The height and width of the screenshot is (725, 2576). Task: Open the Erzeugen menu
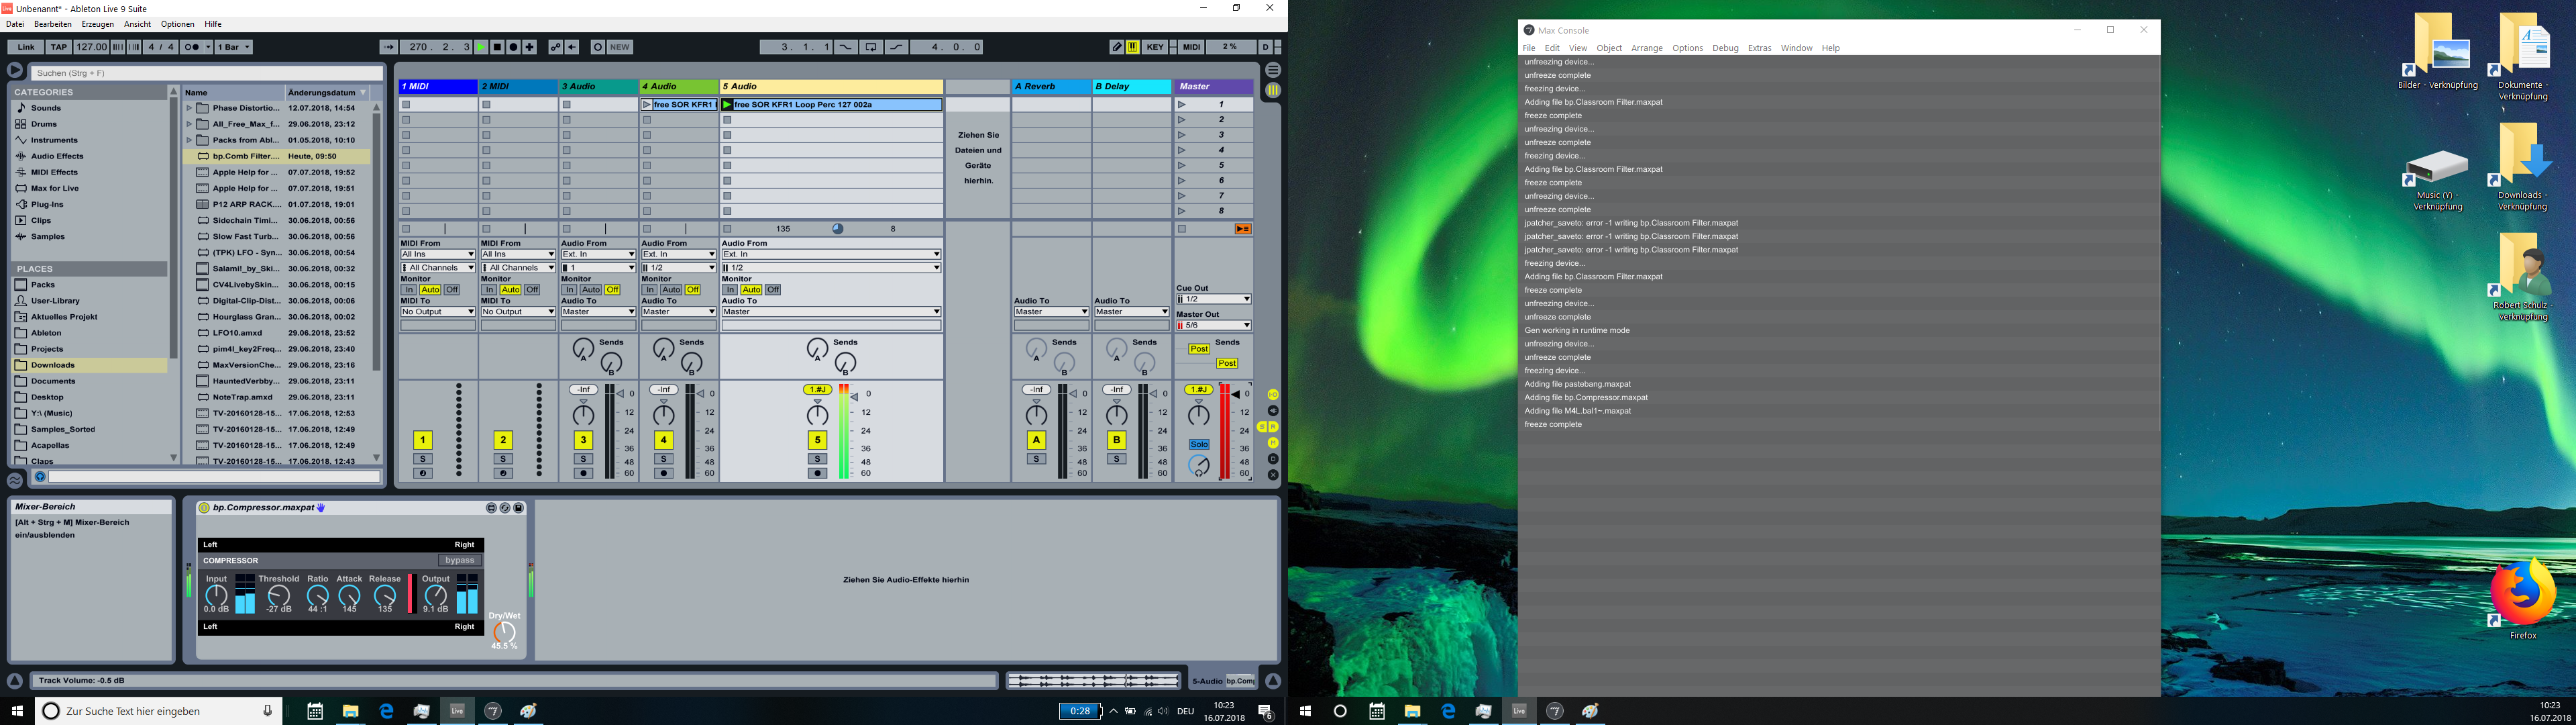click(x=97, y=24)
